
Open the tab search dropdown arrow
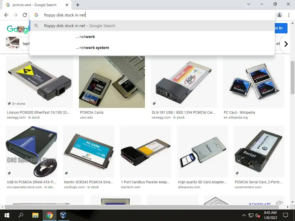coord(249,4)
